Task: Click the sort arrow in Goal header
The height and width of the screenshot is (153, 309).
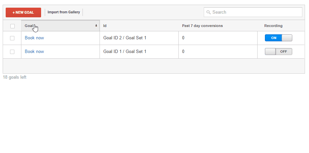Action: pos(96,26)
